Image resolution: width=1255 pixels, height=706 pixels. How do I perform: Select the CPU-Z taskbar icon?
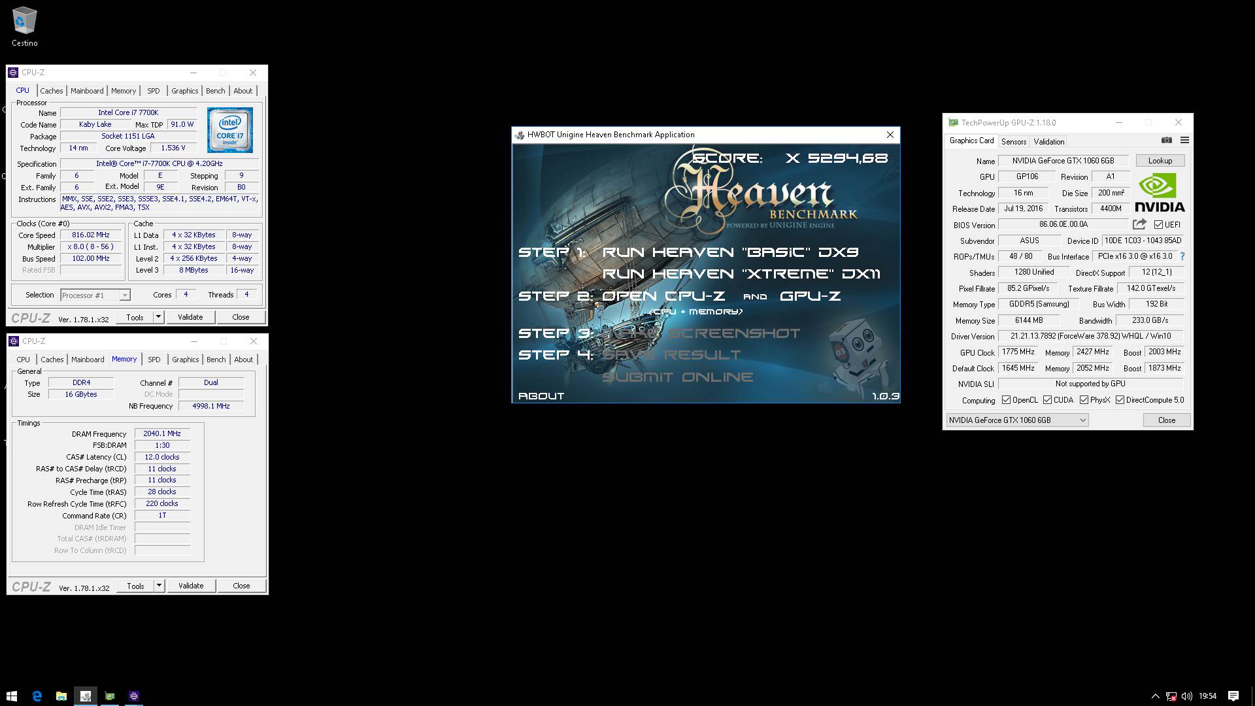pos(134,696)
